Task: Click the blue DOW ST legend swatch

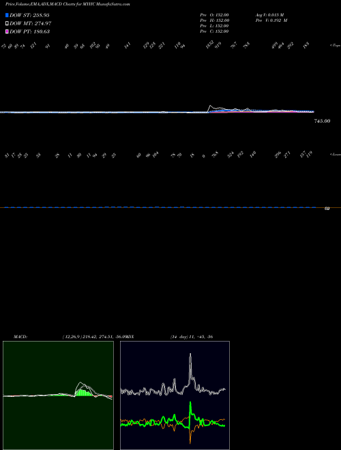Action: (7, 15)
